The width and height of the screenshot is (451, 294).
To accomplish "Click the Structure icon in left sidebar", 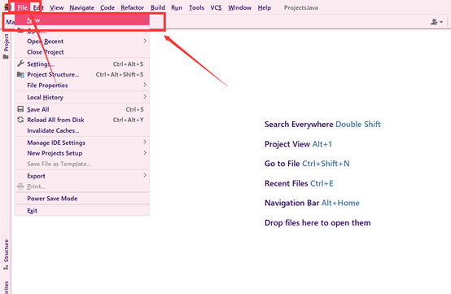I will (x=6, y=267).
